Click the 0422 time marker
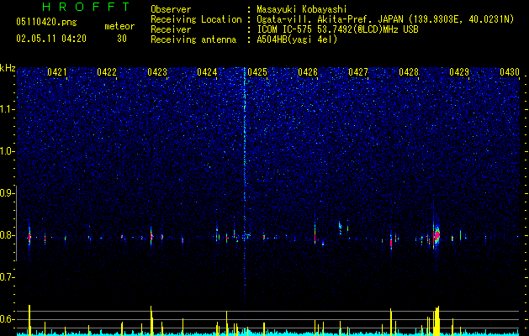This screenshot has height=336, width=529. coord(107,72)
